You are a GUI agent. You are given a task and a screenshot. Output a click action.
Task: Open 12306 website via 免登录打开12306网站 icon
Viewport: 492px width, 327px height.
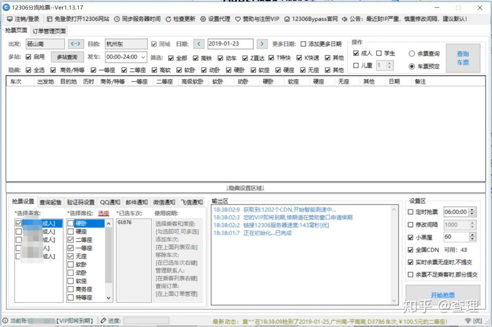coord(50,19)
